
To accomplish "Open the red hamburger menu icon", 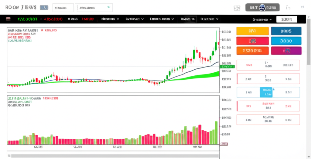I will point(8,19).
